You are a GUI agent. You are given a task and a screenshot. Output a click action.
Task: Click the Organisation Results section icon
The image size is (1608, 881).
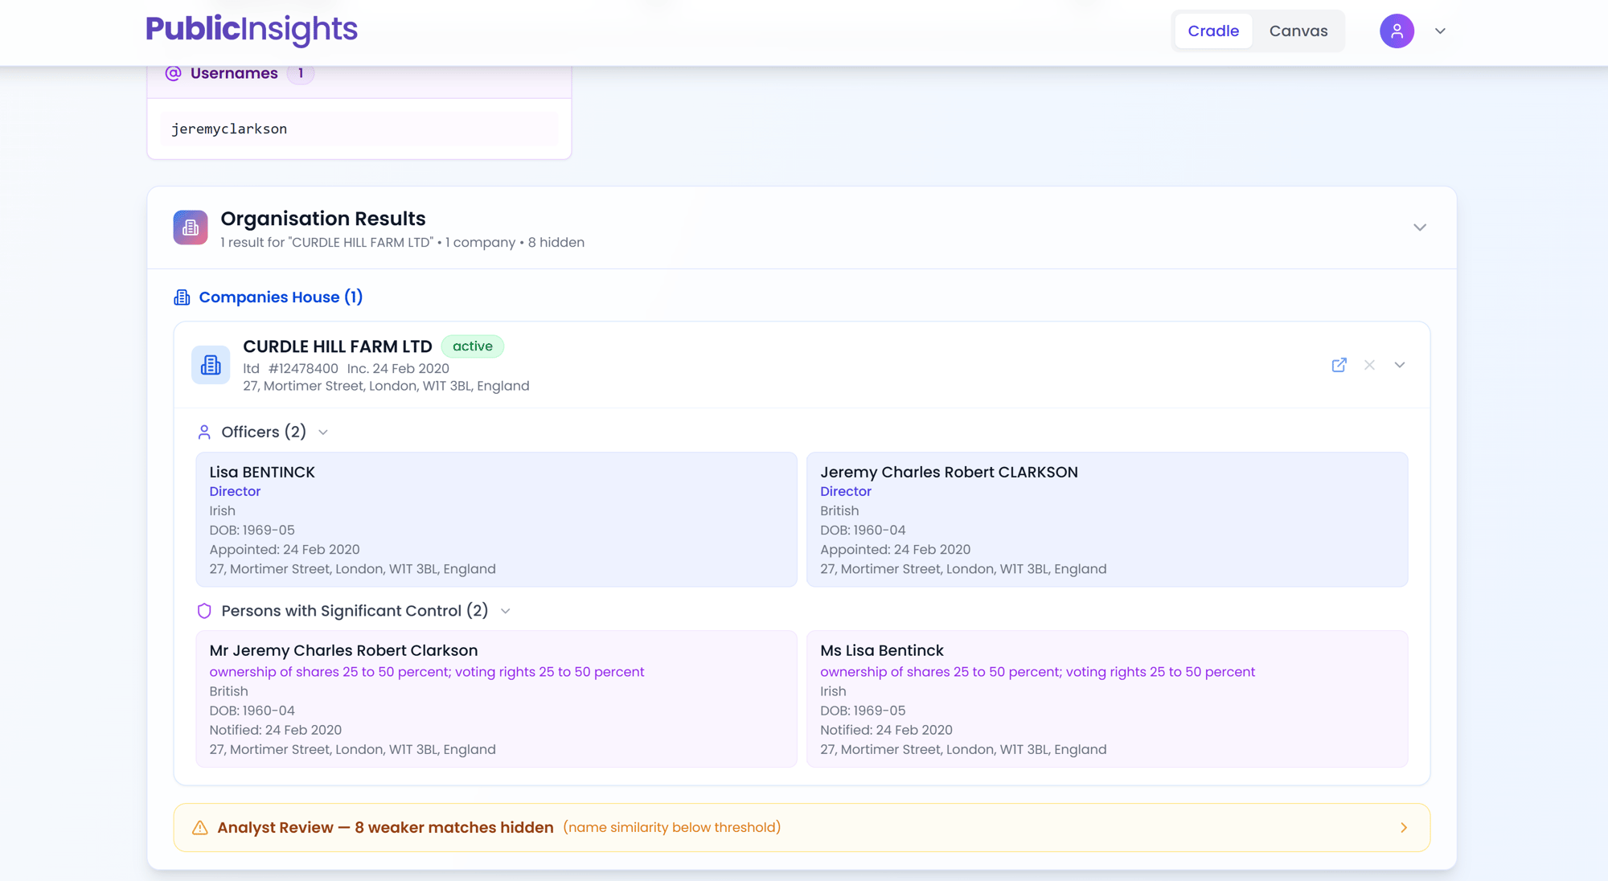pos(191,227)
